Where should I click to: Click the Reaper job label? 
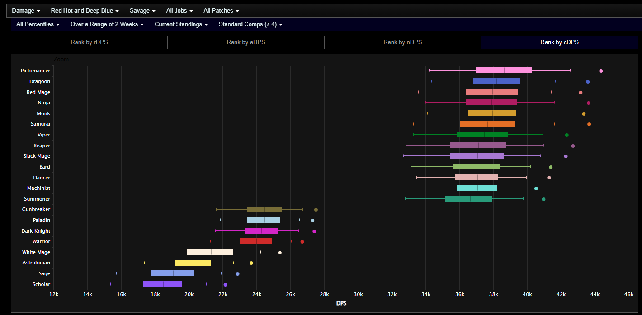point(42,146)
